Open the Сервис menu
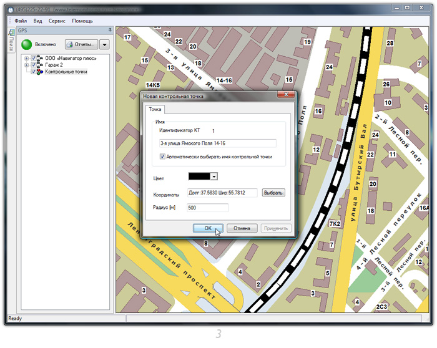The image size is (437, 348). click(x=57, y=21)
